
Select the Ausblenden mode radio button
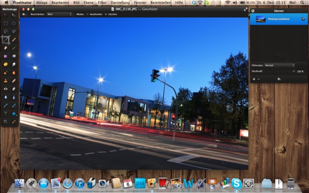click(x=87, y=14)
